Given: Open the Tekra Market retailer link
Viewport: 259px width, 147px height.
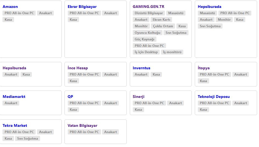Looking at the screenshot, I should pyautogui.click(x=15, y=125).
